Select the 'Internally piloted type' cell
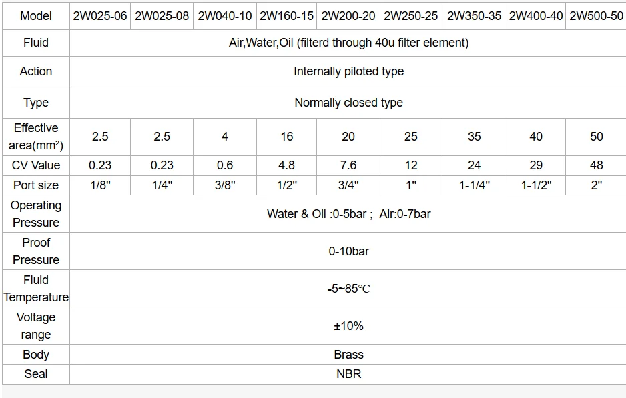 pos(348,71)
